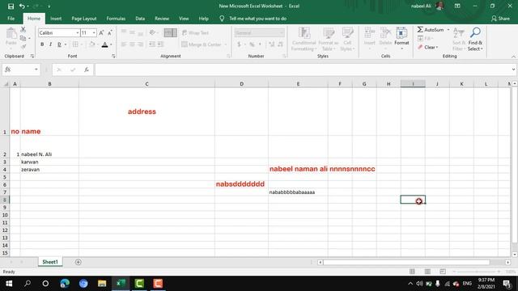Open the Help tab
This screenshot has height=291, width=518.
203,19
